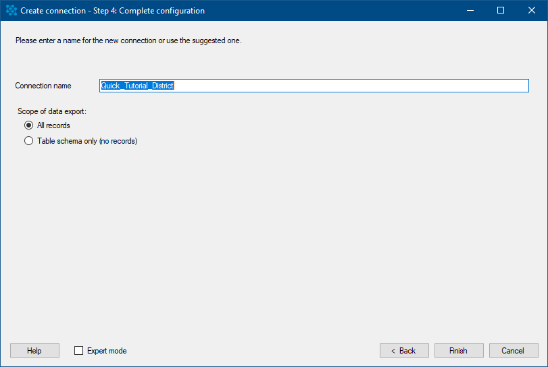
Task: Open Help for this step
Action: click(x=34, y=351)
